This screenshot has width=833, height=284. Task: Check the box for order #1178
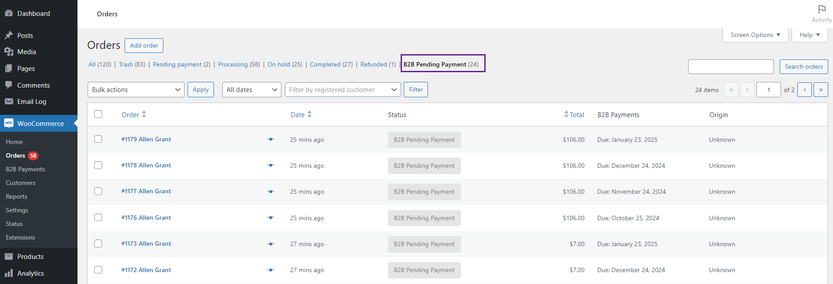(x=98, y=165)
